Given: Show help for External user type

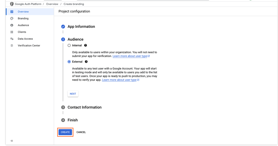Looking at the screenshot, I should pos(86,62).
